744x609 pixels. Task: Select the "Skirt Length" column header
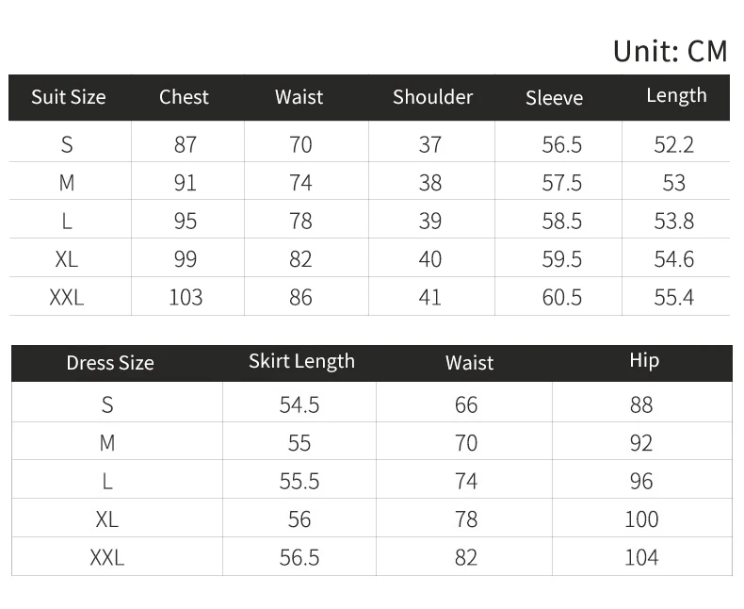tap(301, 361)
